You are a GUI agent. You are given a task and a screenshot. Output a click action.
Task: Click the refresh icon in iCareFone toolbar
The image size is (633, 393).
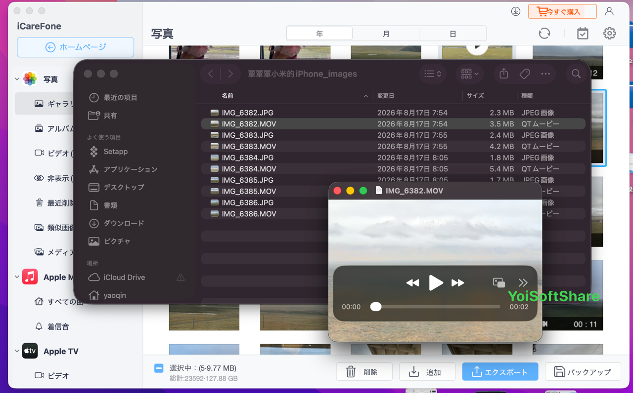pos(544,33)
